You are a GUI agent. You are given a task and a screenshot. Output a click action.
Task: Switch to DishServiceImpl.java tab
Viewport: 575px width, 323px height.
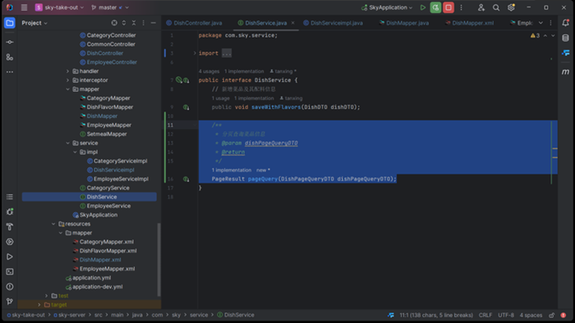(333, 23)
